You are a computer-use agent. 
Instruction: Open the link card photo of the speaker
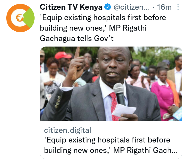(x=111, y=84)
